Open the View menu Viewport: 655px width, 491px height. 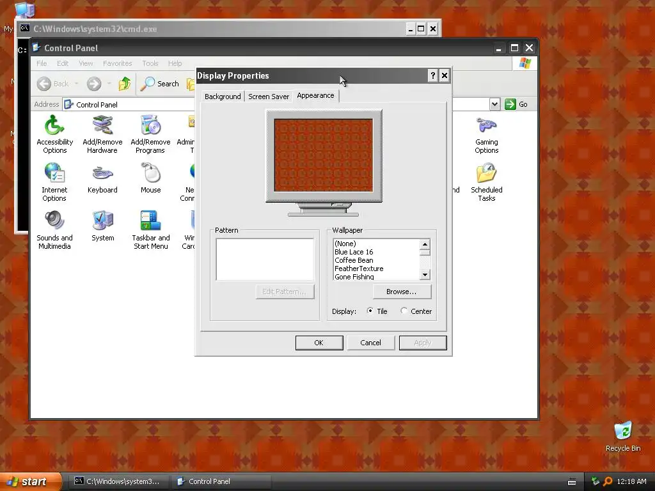(86, 63)
